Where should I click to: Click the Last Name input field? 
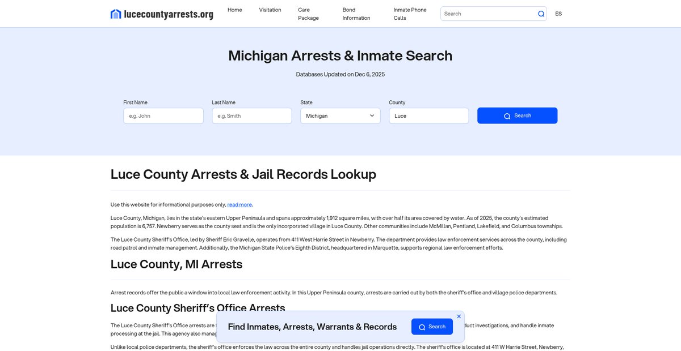click(x=252, y=115)
